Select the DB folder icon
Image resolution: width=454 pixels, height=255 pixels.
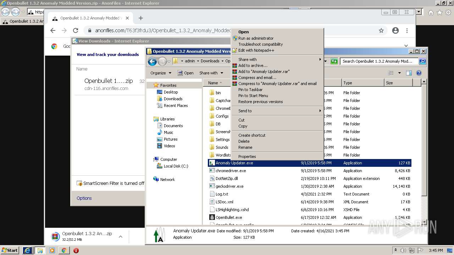tap(212, 124)
